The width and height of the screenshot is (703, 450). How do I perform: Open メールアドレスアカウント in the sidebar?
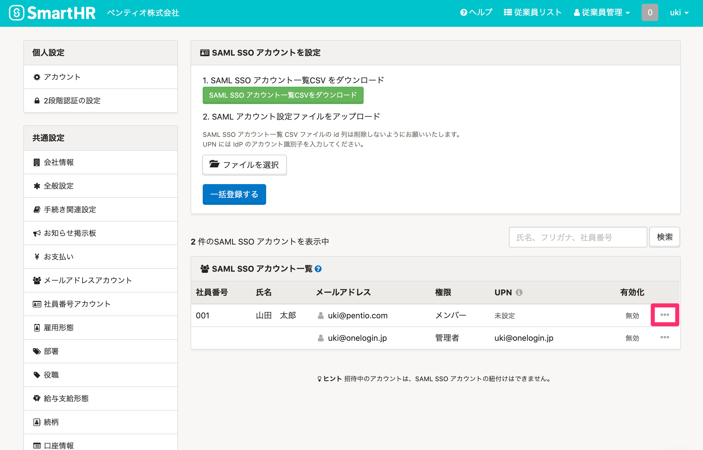tap(101, 280)
